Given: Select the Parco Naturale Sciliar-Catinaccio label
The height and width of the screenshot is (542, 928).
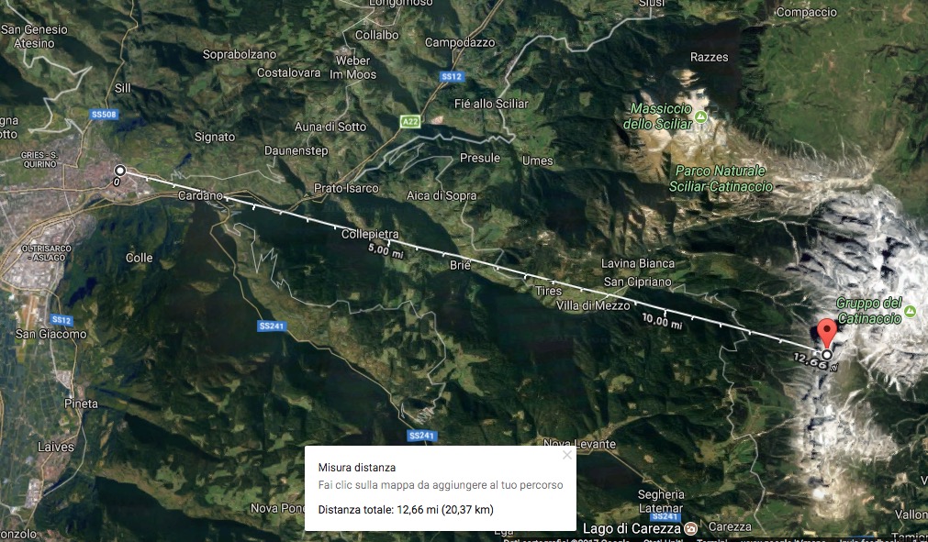Looking at the screenshot, I should (721, 179).
